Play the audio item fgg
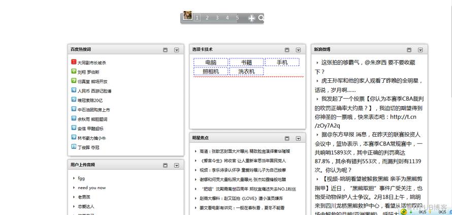The height and width of the screenshot is (215, 452). (x=81, y=178)
